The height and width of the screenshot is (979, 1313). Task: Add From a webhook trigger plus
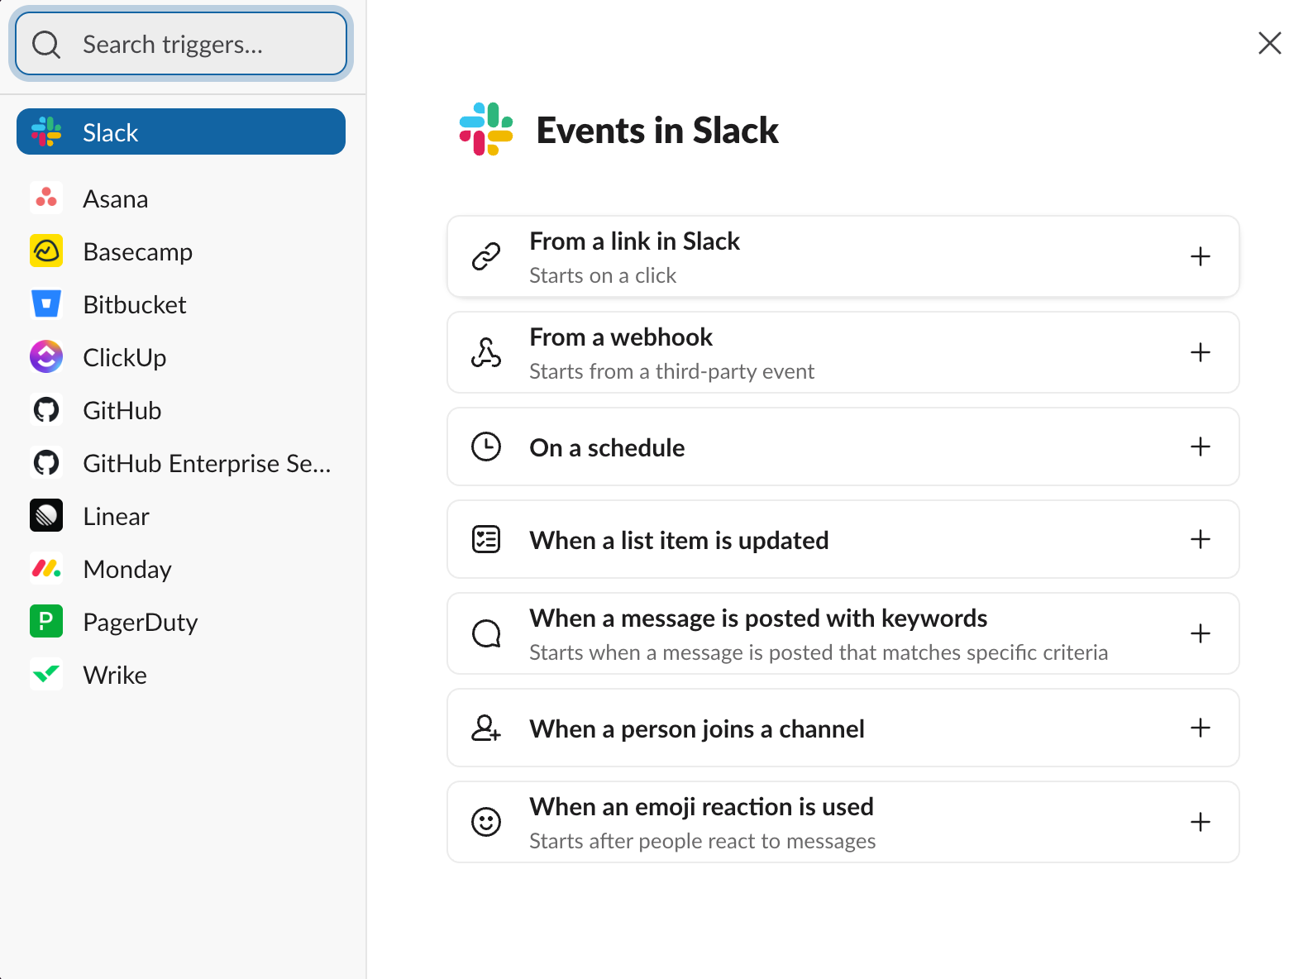1201,352
